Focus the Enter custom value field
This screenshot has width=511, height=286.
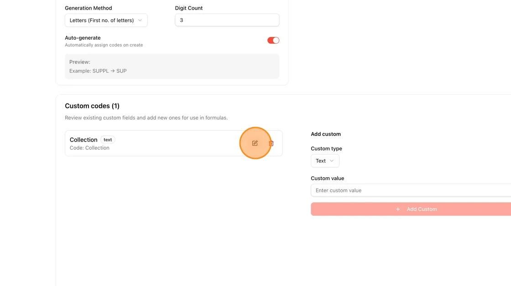point(411,191)
